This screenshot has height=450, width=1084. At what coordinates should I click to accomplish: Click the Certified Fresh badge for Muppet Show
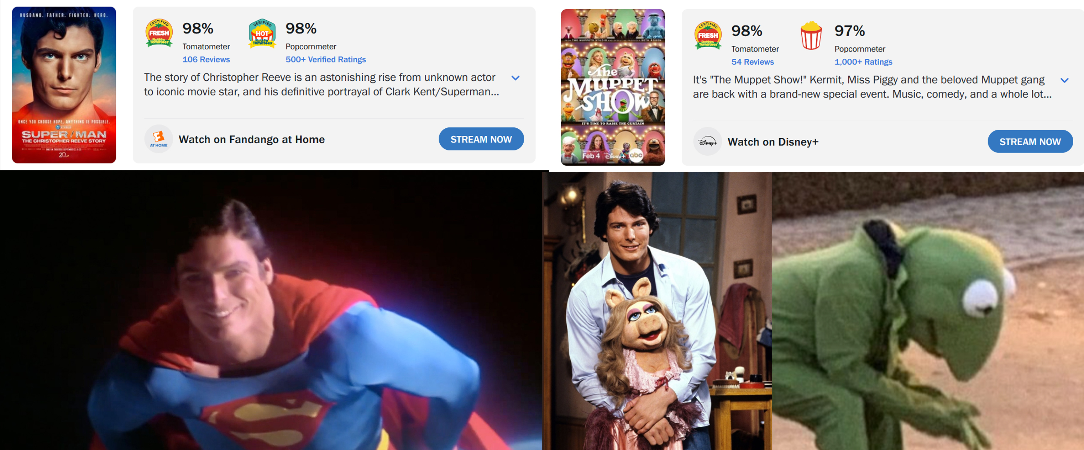click(708, 35)
